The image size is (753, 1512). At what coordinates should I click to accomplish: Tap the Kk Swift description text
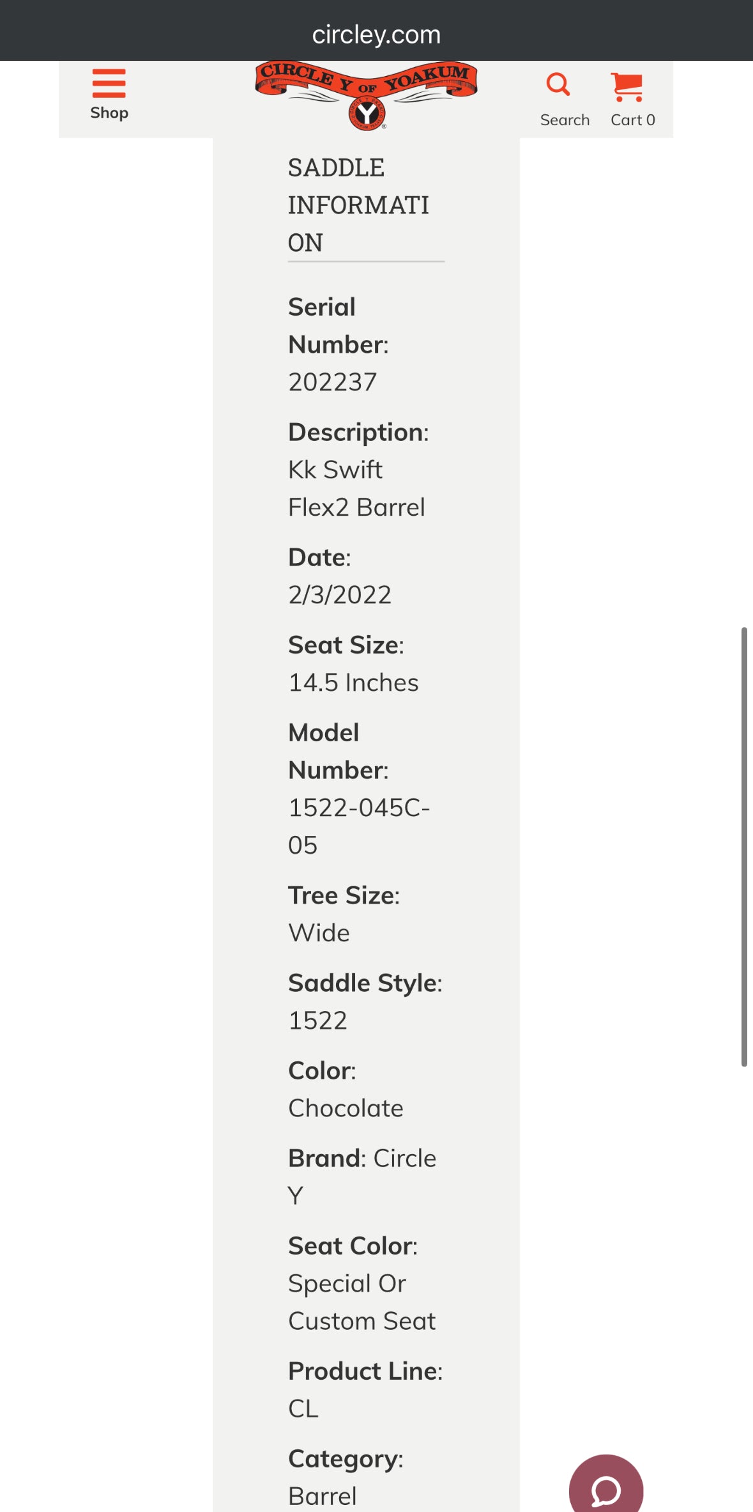[x=335, y=470]
